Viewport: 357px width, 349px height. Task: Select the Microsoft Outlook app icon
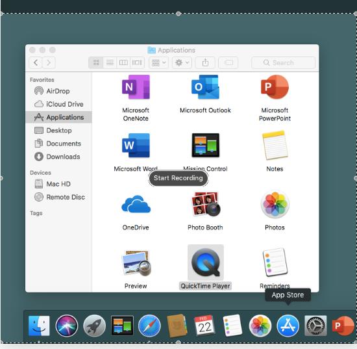click(x=205, y=87)
